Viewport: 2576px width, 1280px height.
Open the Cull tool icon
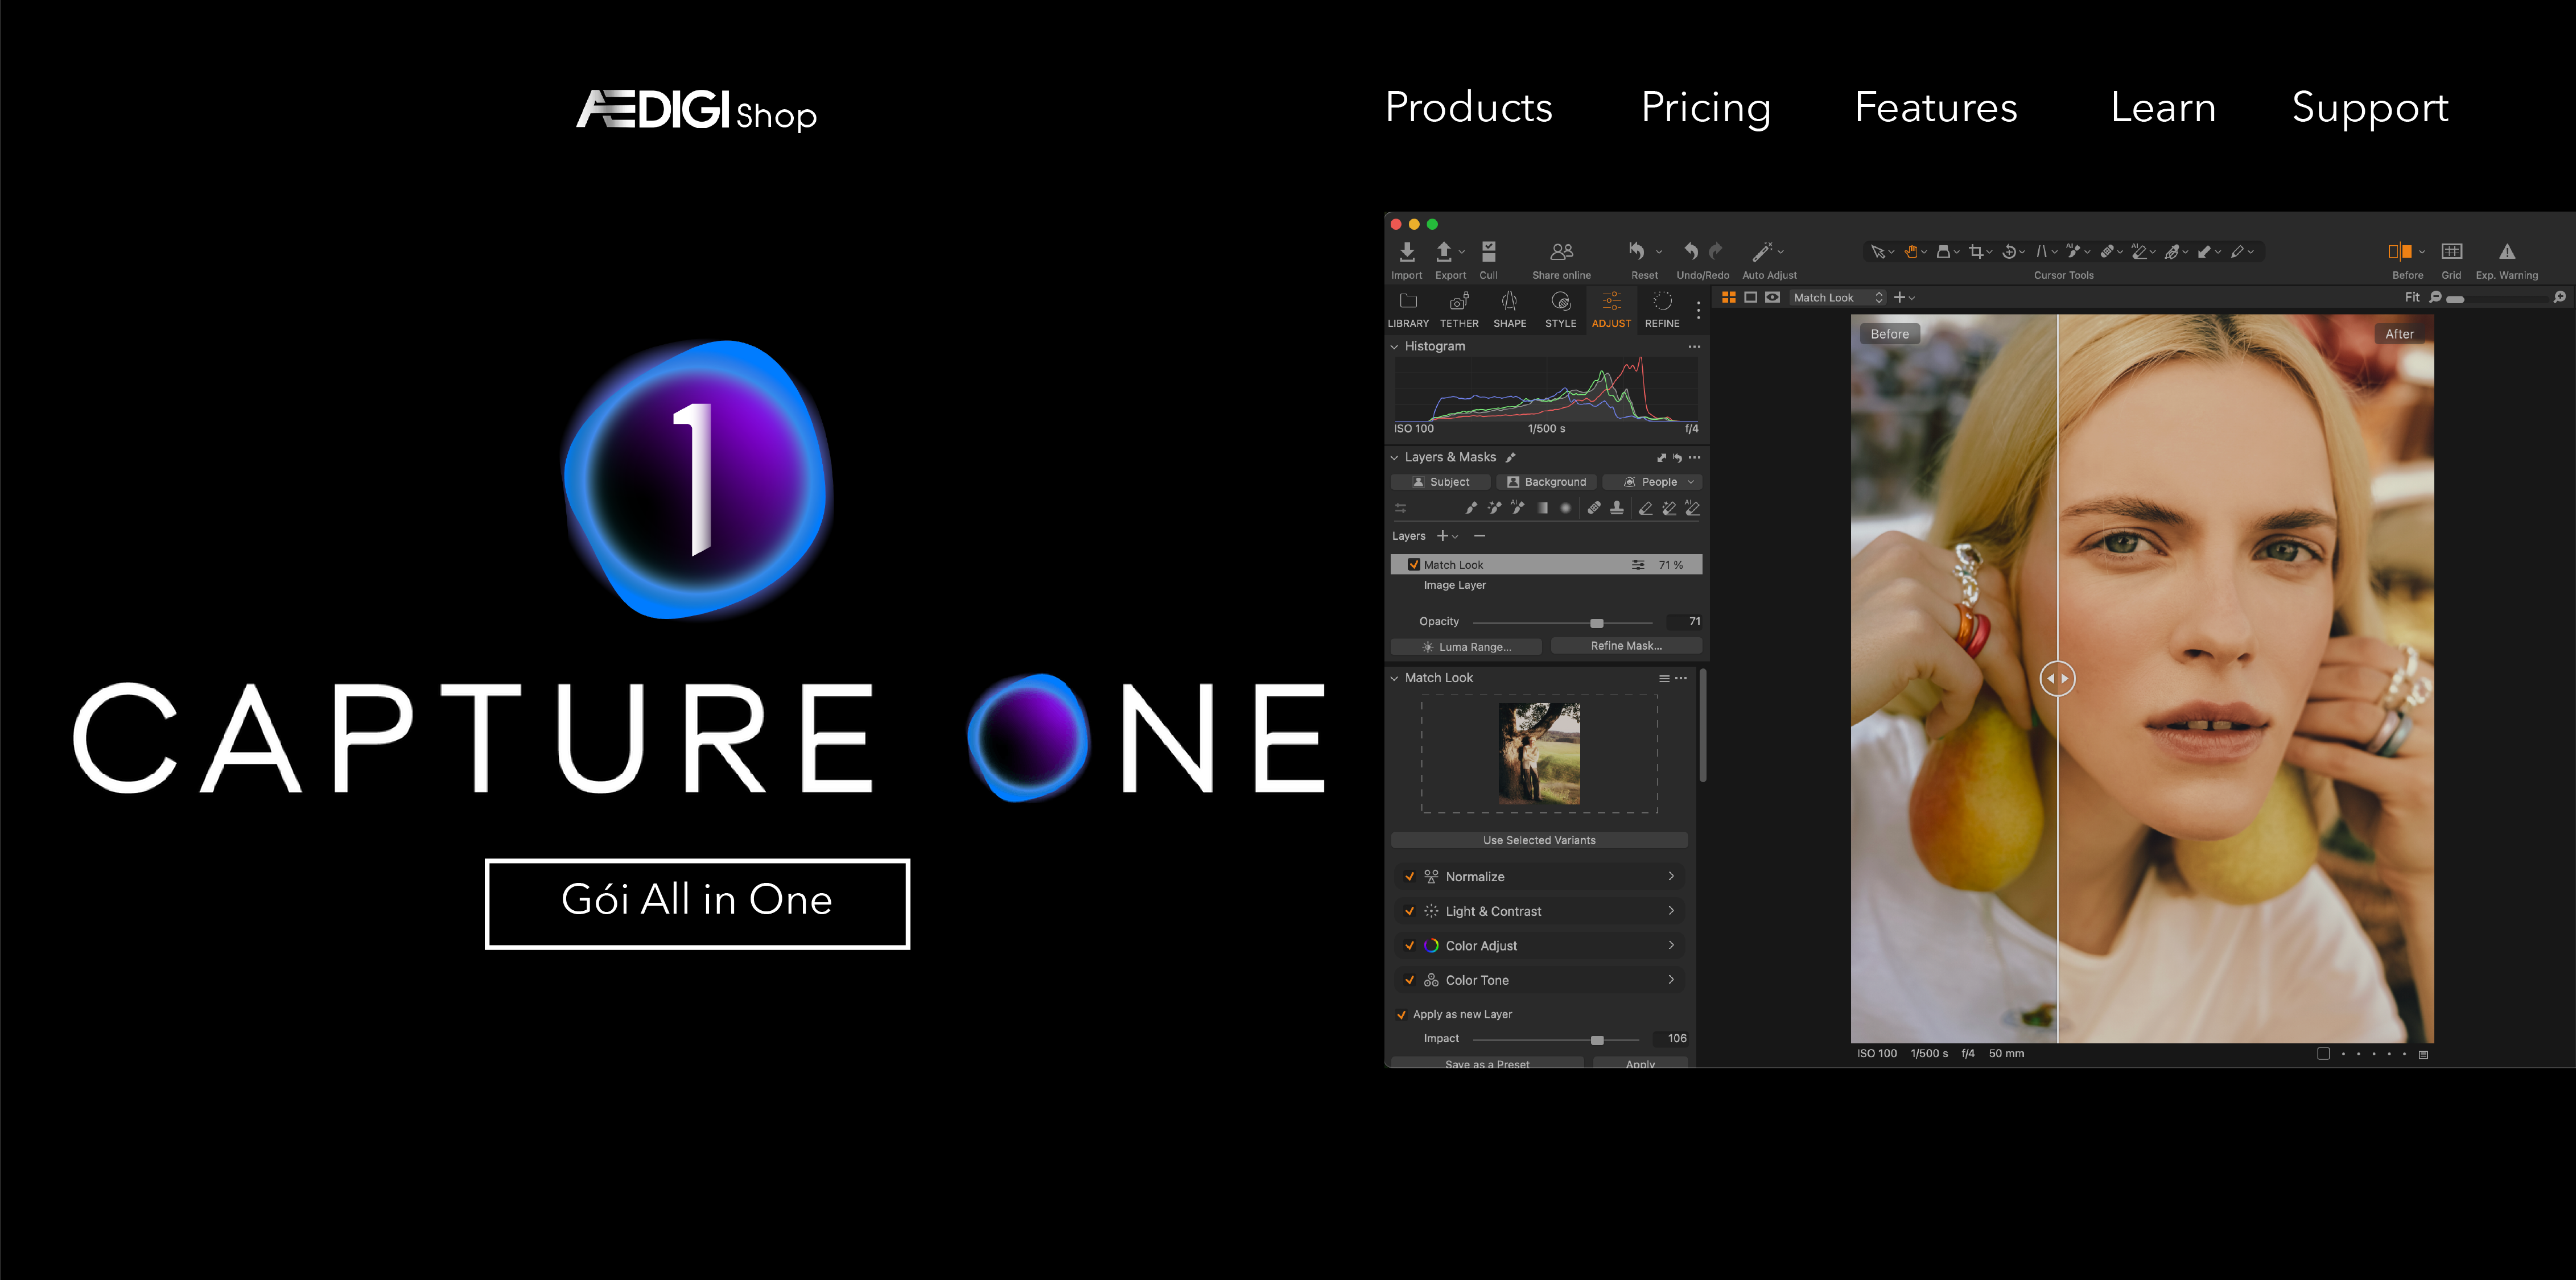coord(1488,251)
